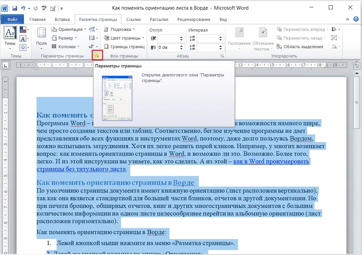Screen dimensions: 362x255
Task: Click the rotate objects icon
Action: click(335, 46)
